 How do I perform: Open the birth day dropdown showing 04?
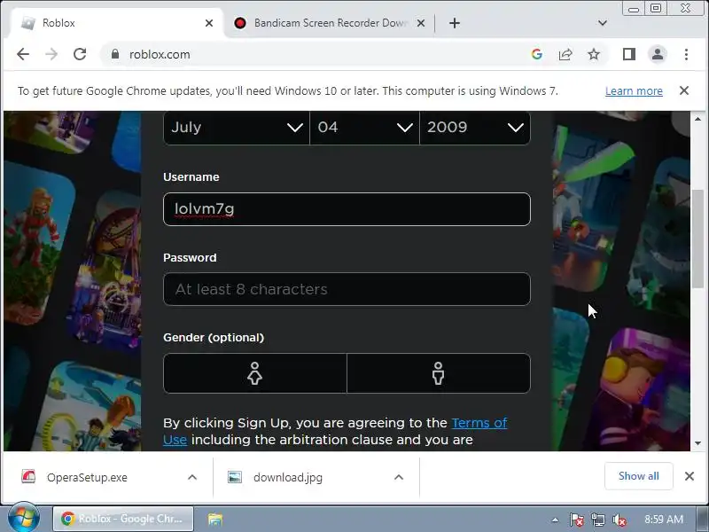point(364,128)
